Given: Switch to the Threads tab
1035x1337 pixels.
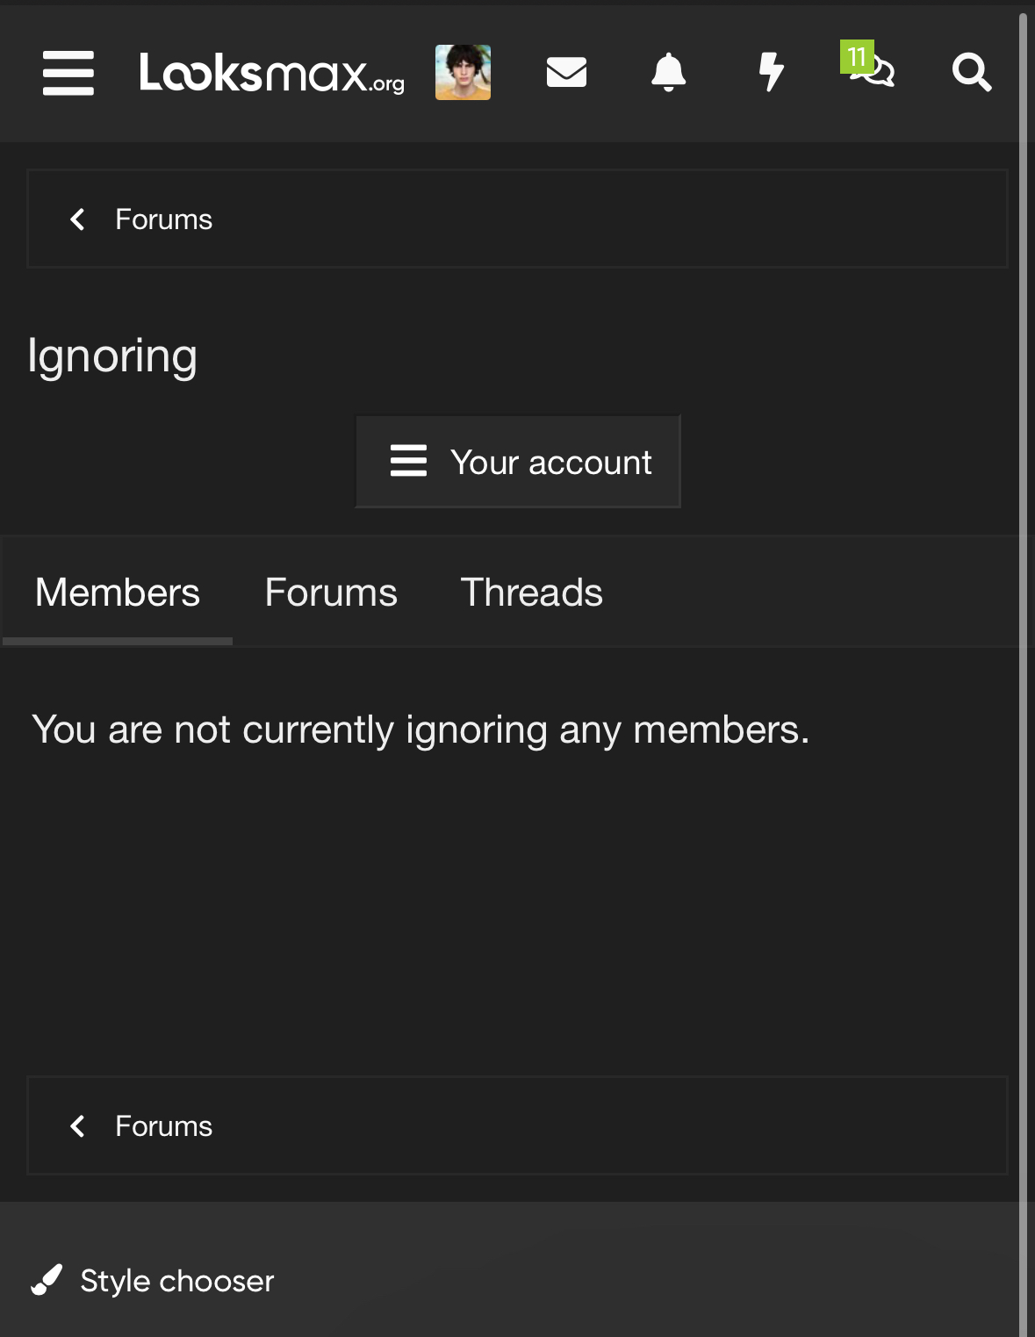Looking at the screenshot, I should [531, 593].
